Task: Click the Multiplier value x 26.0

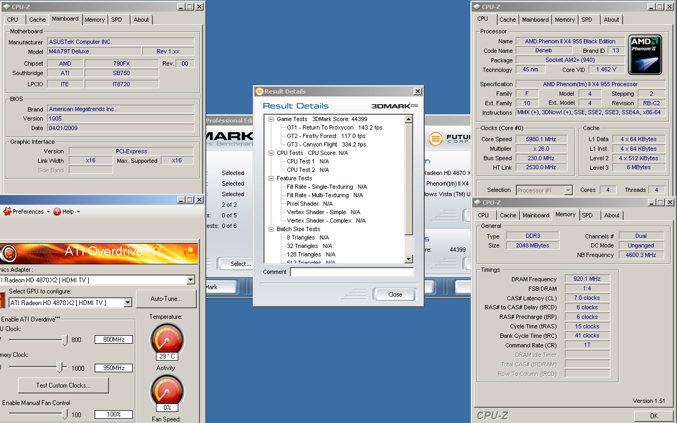Action: pyautogui.click(x=541, y=149)
